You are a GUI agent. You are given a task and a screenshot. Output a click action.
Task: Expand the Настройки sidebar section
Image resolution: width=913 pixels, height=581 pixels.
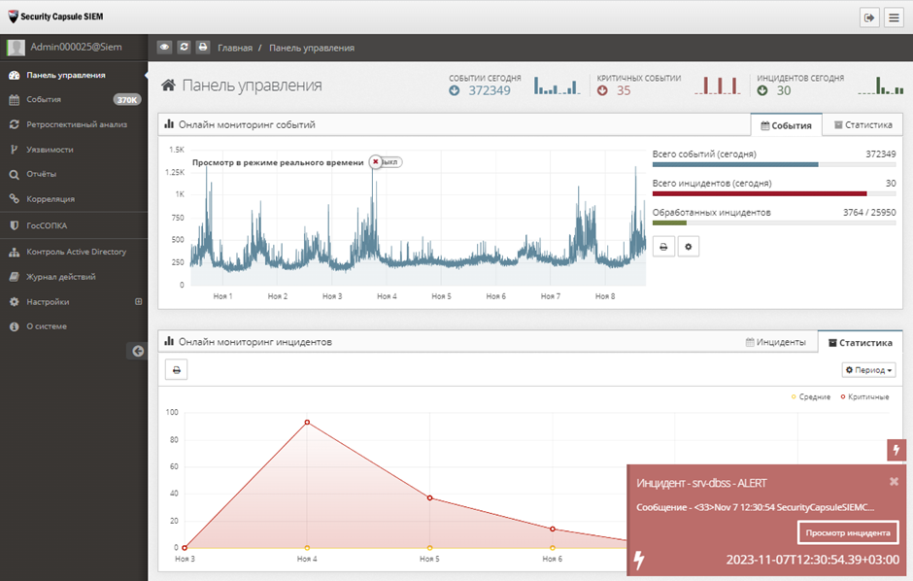coord(138,302)
